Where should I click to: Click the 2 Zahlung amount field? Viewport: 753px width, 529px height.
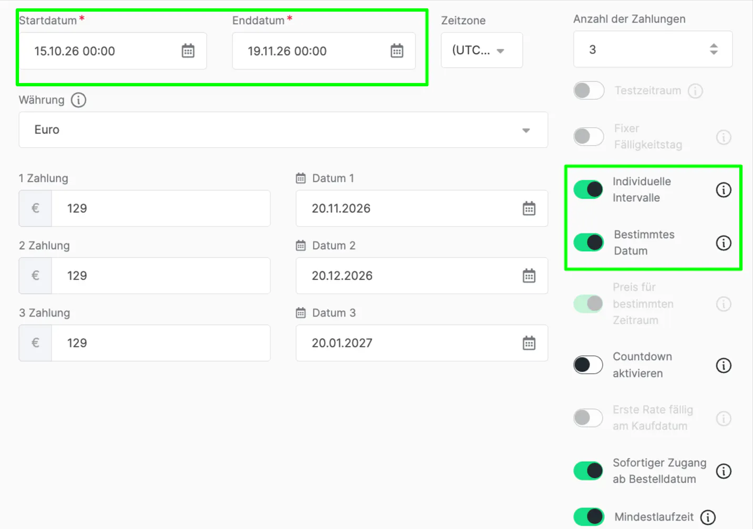(x=161, y=276)
